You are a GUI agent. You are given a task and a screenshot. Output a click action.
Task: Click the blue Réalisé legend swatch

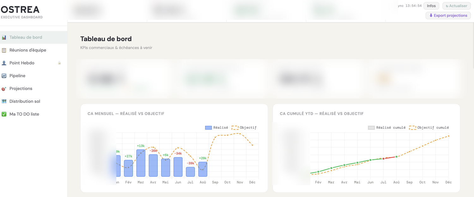click(x=208, y=128)
